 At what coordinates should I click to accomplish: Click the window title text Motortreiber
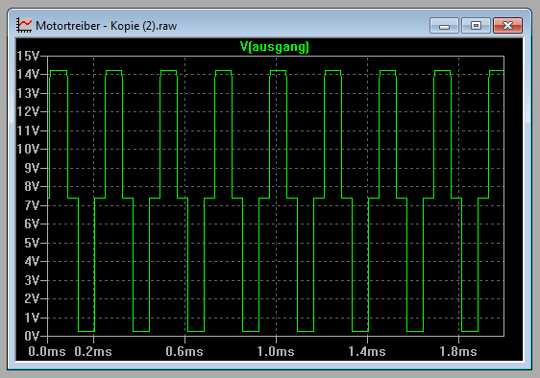pyautogui.click(x=68, y=26)
